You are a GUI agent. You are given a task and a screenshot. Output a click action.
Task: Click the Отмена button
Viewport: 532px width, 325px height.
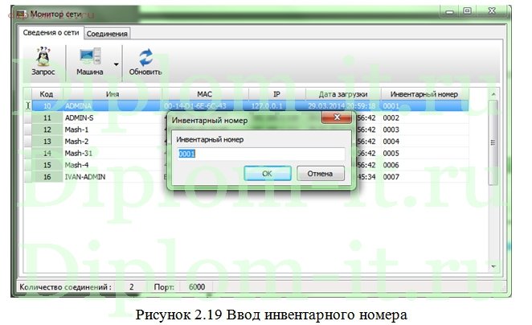click(x=321, y=174)
